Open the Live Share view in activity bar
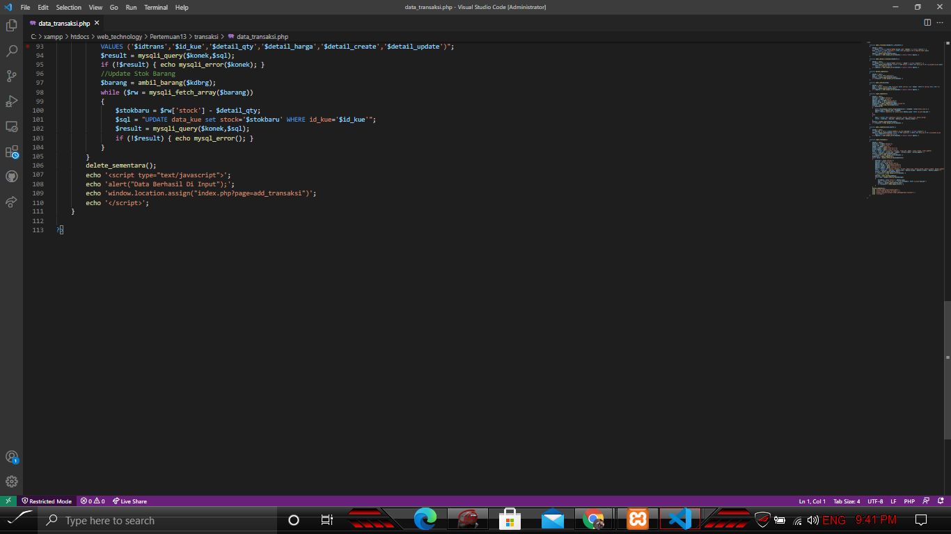The width and height of the screenshot is (951, 534). pos(11,202)
